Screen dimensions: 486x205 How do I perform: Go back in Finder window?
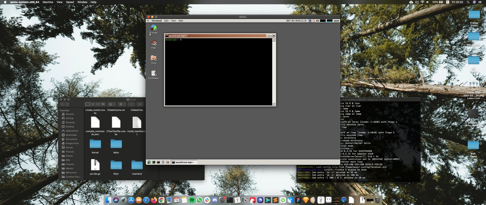(62, 104)
